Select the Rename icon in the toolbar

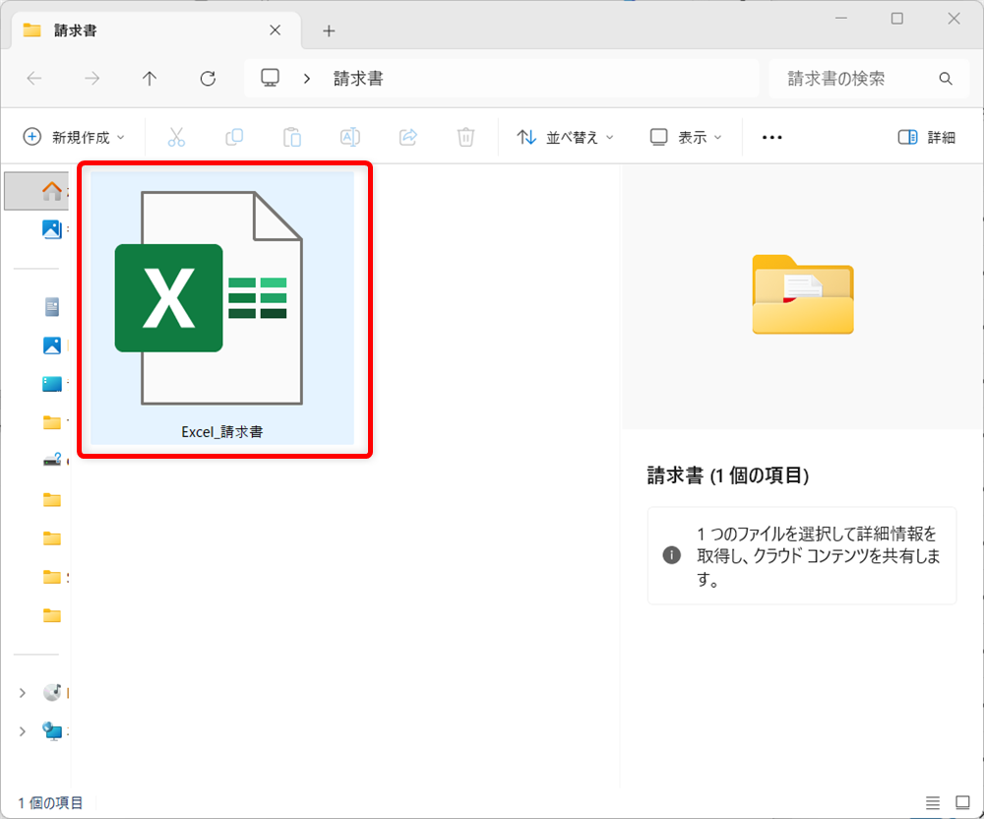click(349, 137)
